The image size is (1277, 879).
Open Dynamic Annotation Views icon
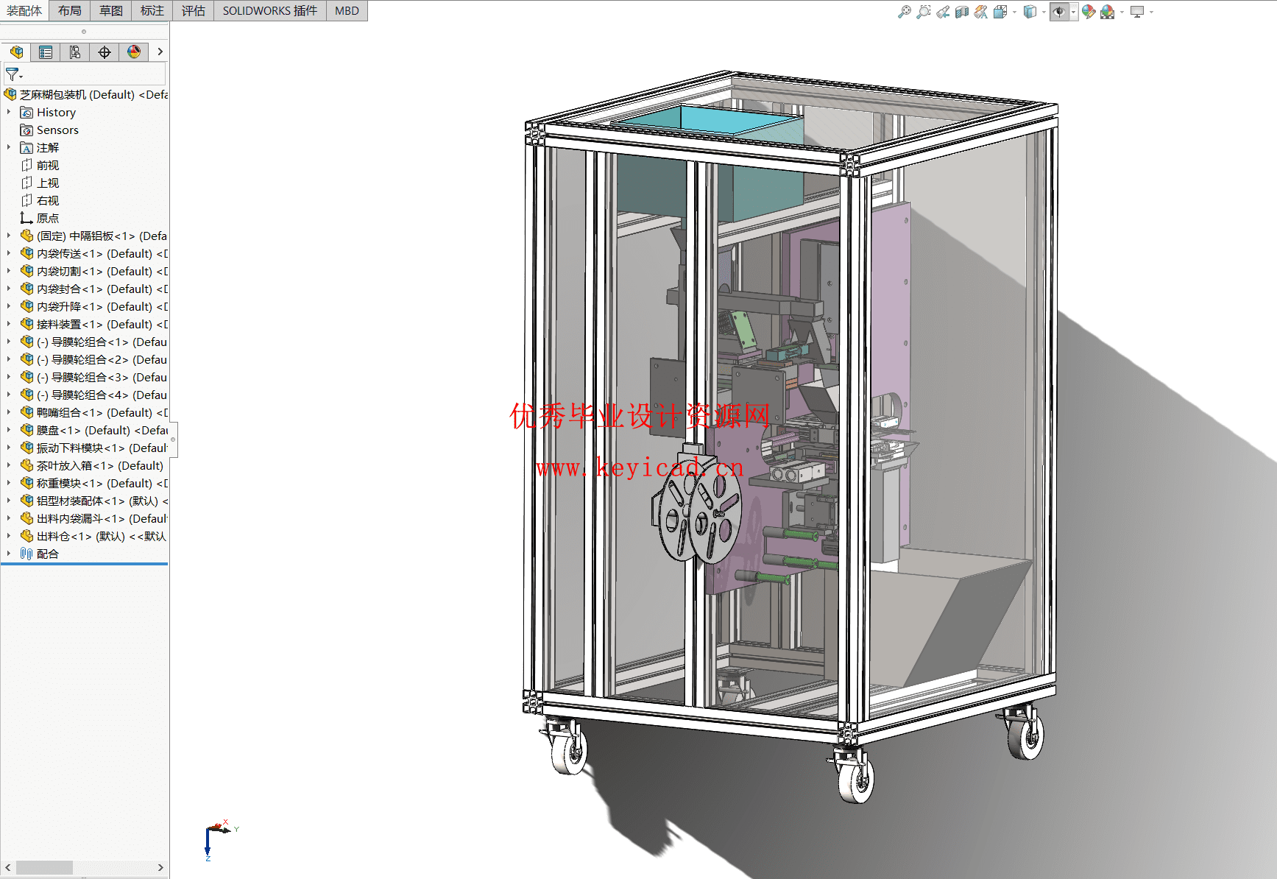click(981, 12)
